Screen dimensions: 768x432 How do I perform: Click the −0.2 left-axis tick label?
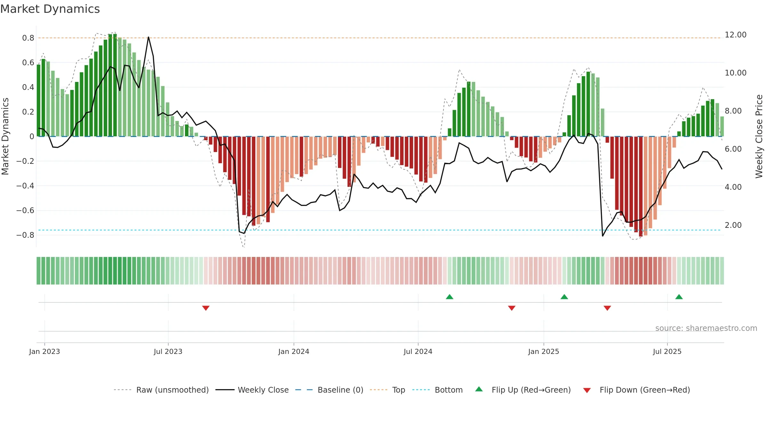[x=25, y=161]
